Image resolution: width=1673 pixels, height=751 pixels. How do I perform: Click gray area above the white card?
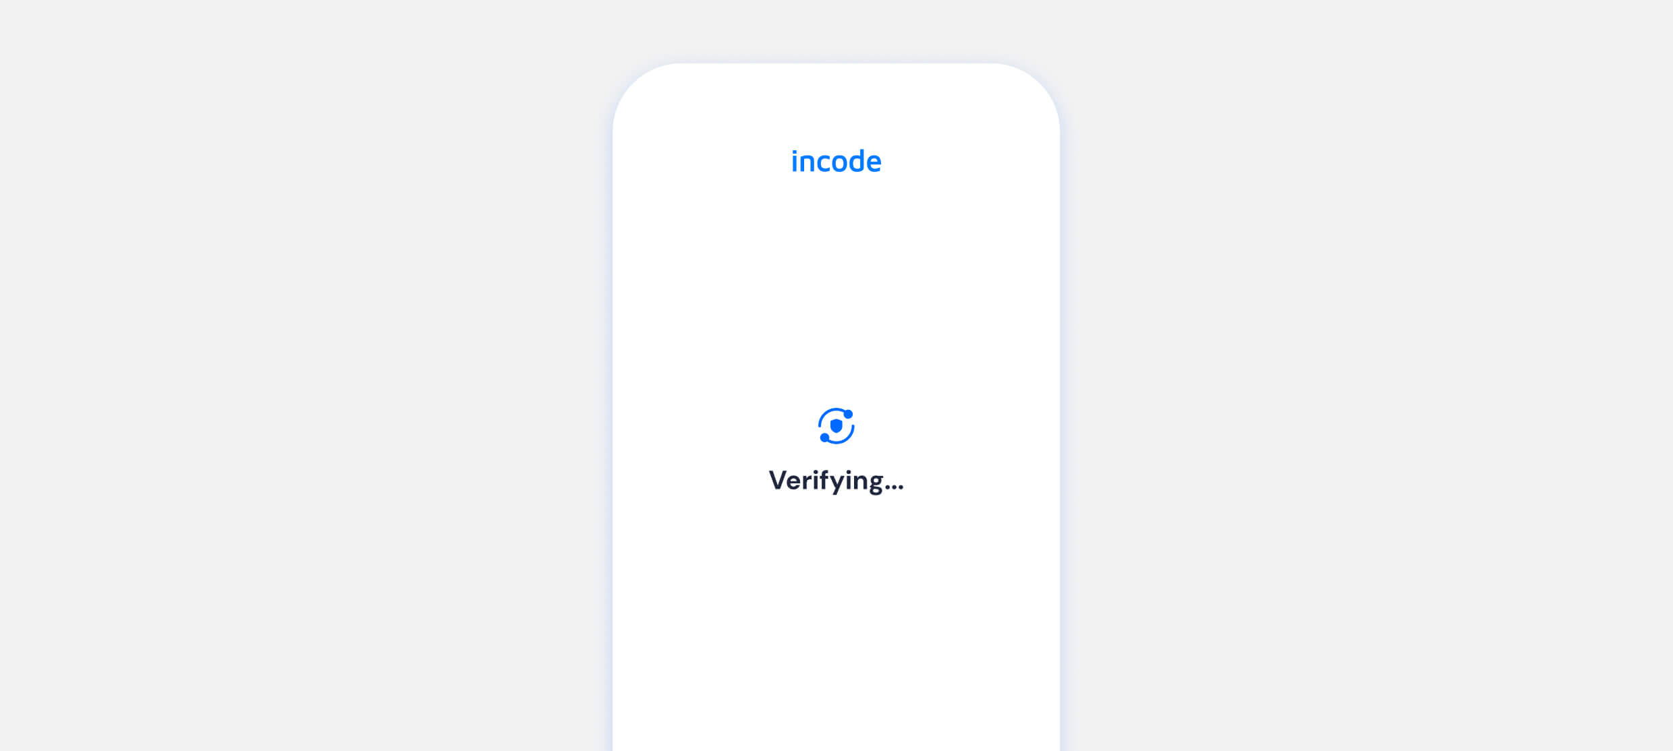click(x=836, y=30)
